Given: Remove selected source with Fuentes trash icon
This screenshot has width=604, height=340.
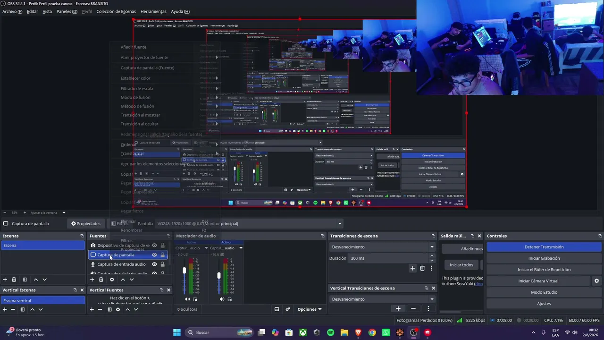Looking at the screenshot, I should 101,280.
